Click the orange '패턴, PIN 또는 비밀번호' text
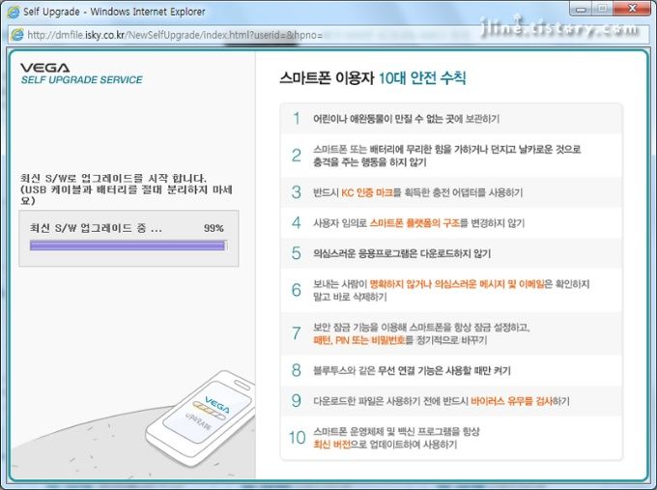 pos(359,340)
